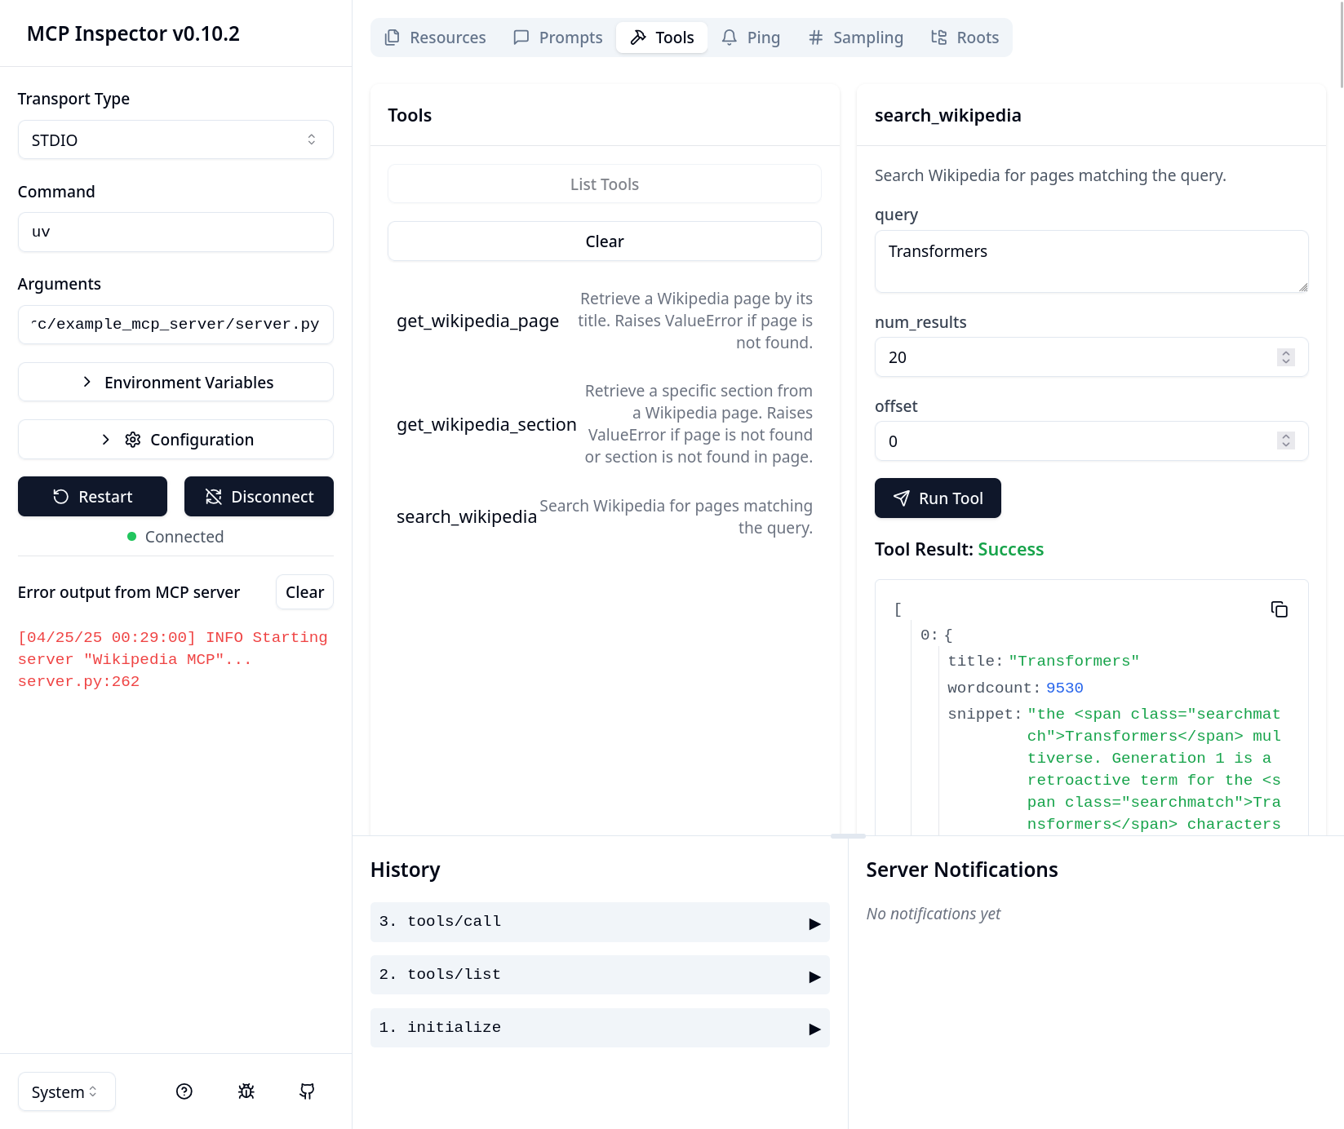
Task: Open the help question mark icon
Action: coord(184,1091)
